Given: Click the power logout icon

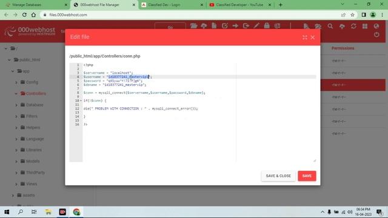Looking at the screenshot, I should click(376, 35).
